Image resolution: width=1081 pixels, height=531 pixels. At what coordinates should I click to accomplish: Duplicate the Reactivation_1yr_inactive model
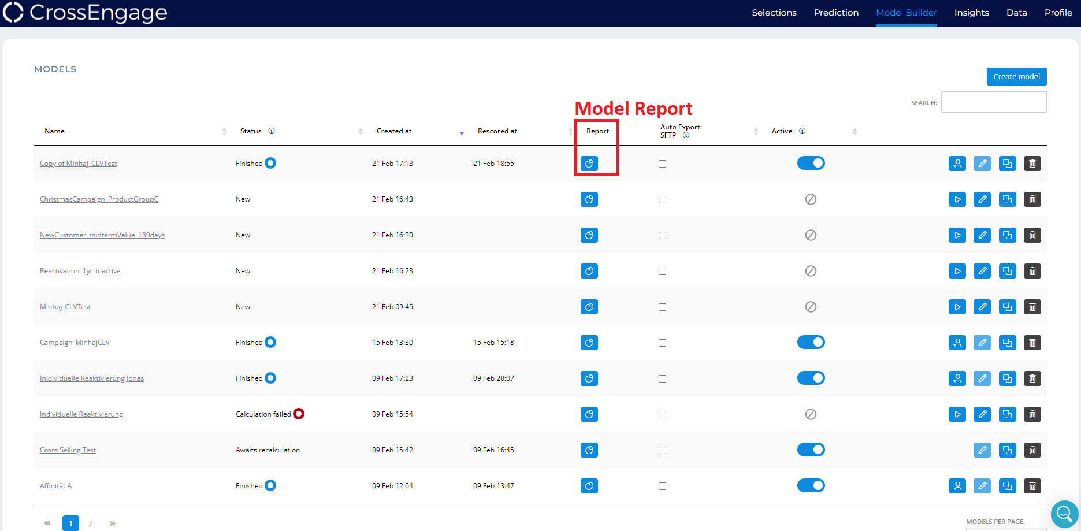(x=1007, y=271)
